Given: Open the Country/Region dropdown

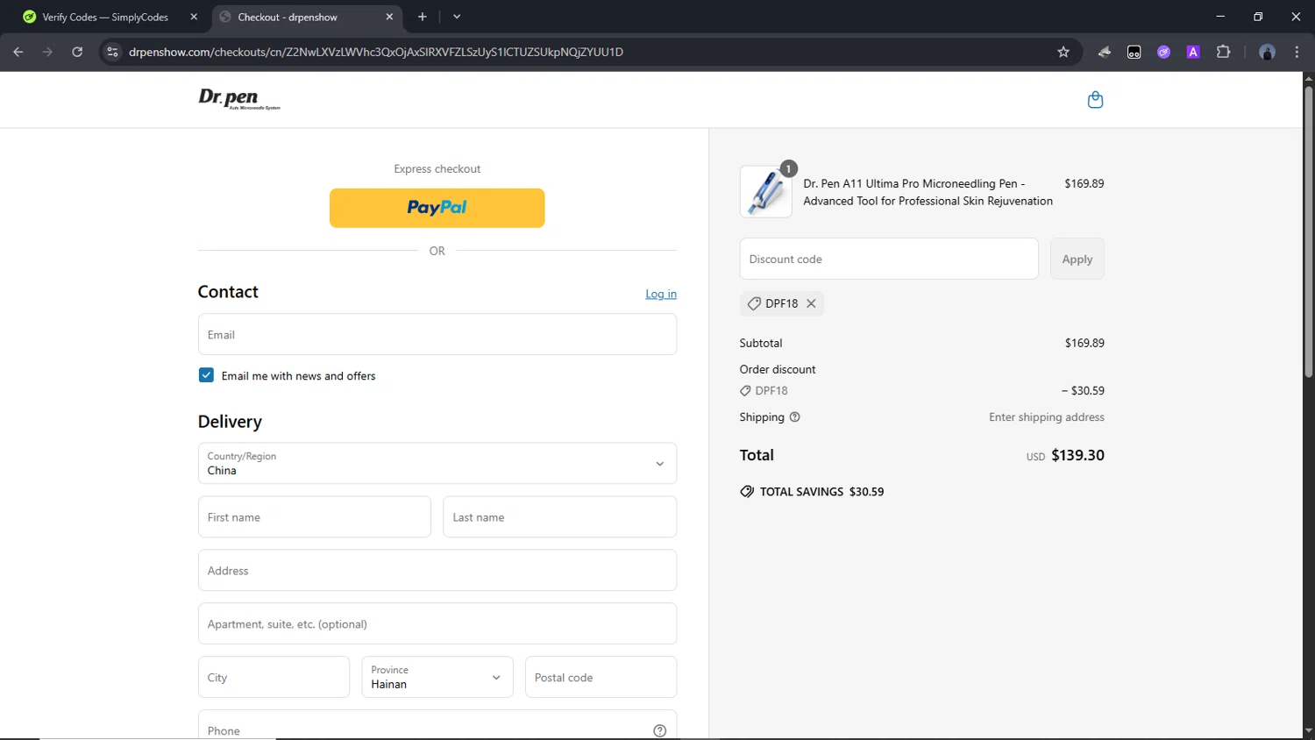Looking at the screenshot, I should click(437, 463).
